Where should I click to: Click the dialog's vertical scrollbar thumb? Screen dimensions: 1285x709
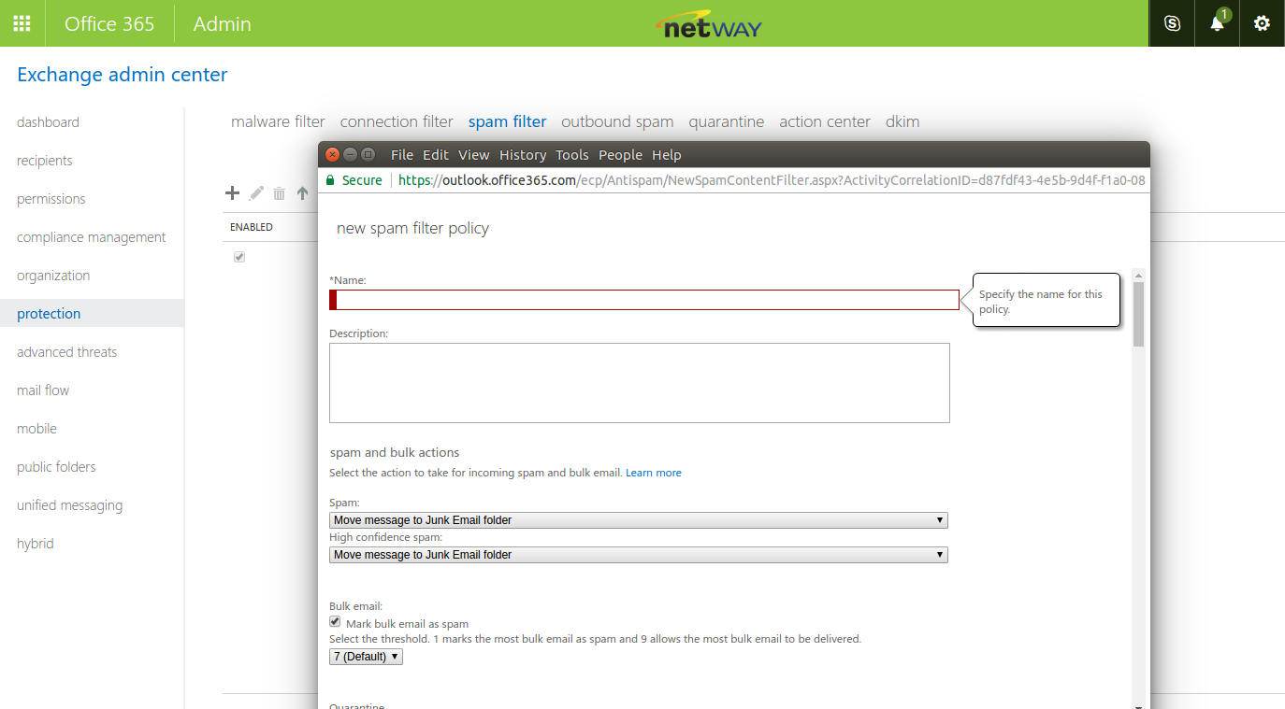[x=1138, y=313]
